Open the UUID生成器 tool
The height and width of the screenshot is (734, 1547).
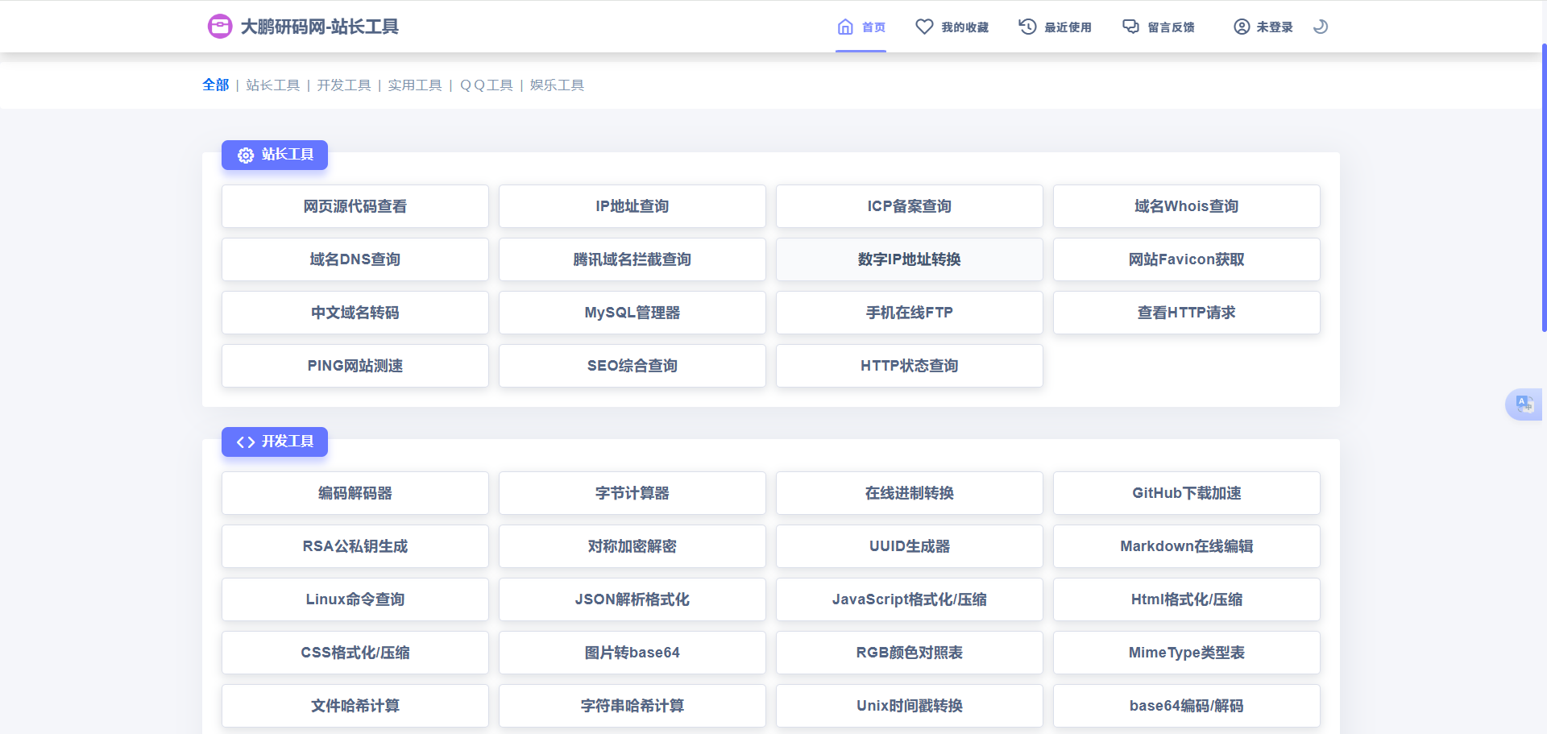pos(909,546)
